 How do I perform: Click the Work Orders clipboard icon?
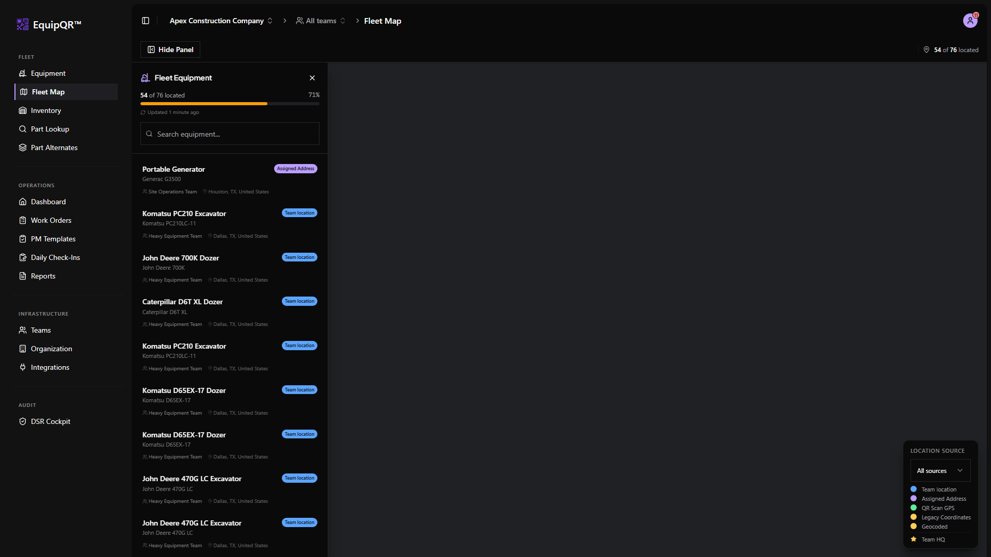click(23, 220)
